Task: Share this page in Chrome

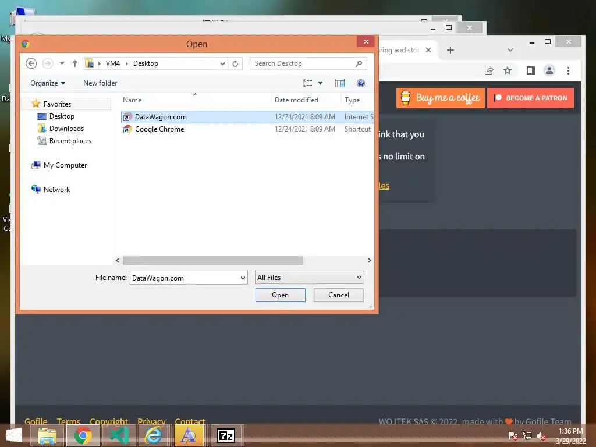Action: (x=489, y=70)
